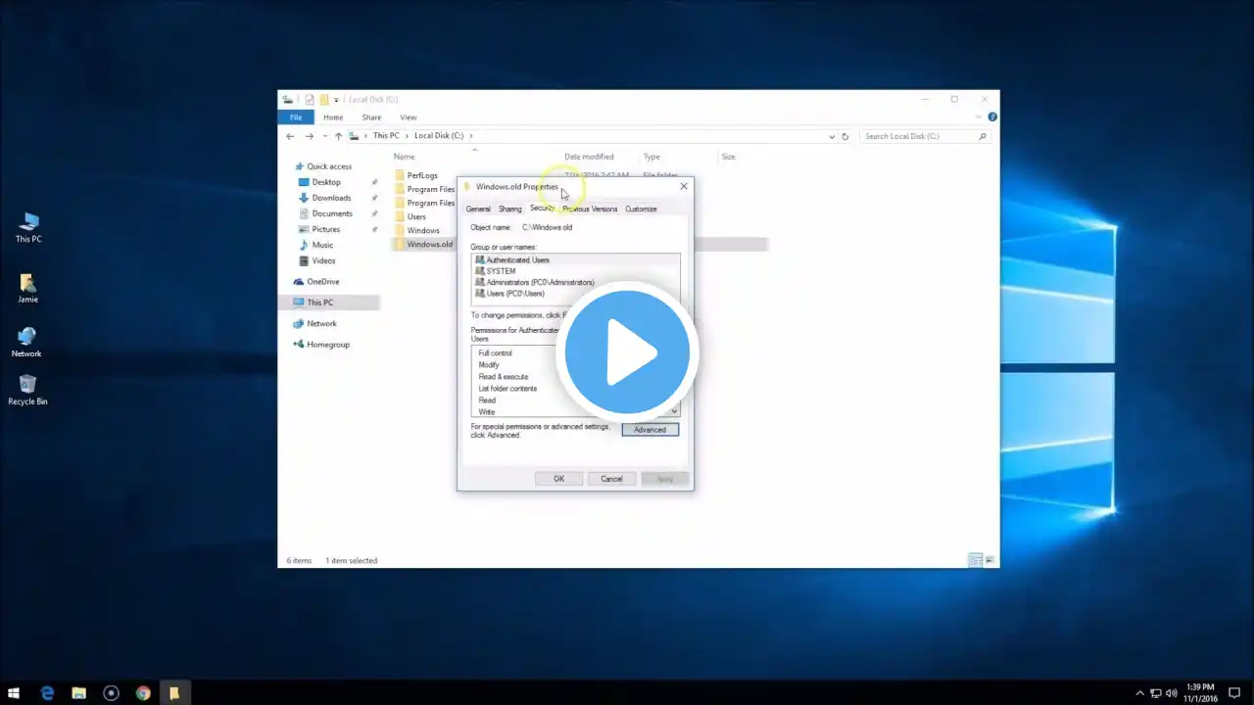Image resolution: width=1254 pixels, height=705 pixels.
Task: Go forward in File Explorer
Action: click(x=310, y=136)
